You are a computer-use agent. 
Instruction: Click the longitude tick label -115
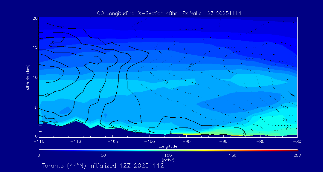coord(39,142)
